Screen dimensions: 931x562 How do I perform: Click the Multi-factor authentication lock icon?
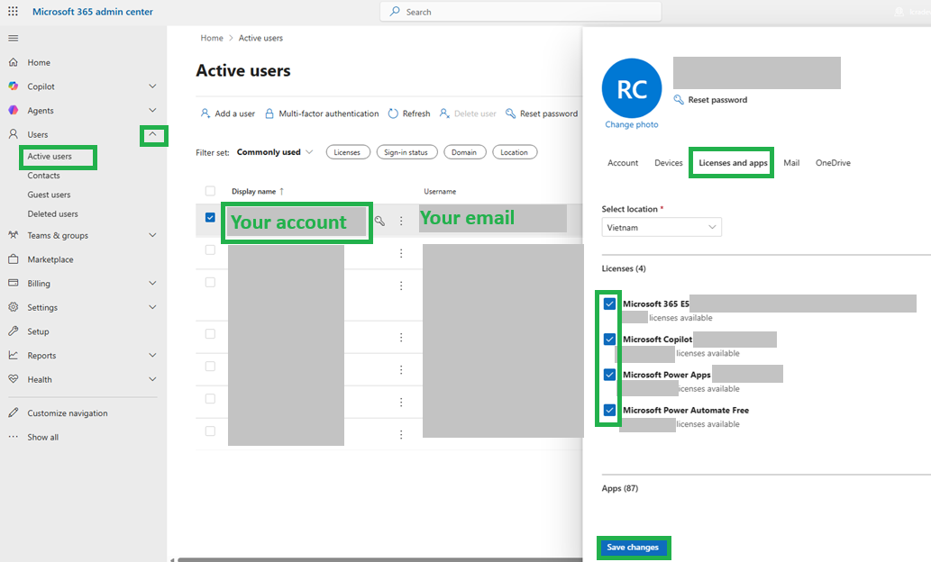pyautogui.click(x=269, y=113)
